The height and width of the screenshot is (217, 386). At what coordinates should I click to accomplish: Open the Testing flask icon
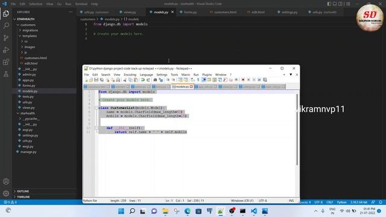click(x=6, y=74)
